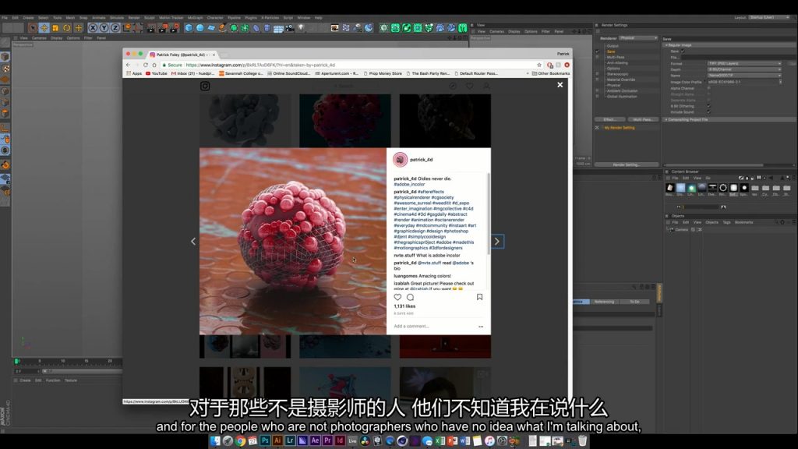
Task: Open the MoGraph menu
Action: pos(195,18)
